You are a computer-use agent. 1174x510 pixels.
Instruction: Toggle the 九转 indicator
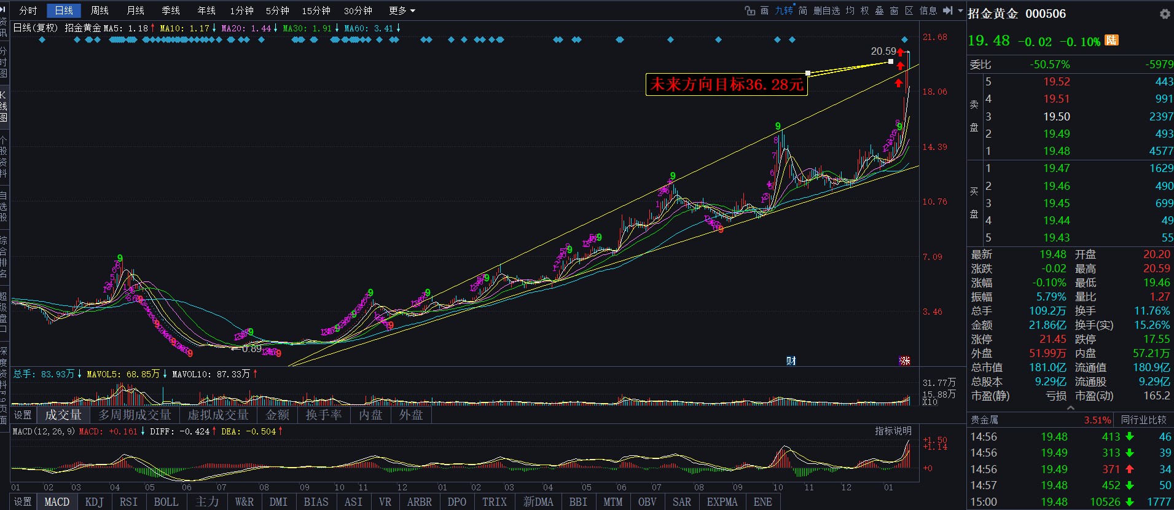(784, 10)
